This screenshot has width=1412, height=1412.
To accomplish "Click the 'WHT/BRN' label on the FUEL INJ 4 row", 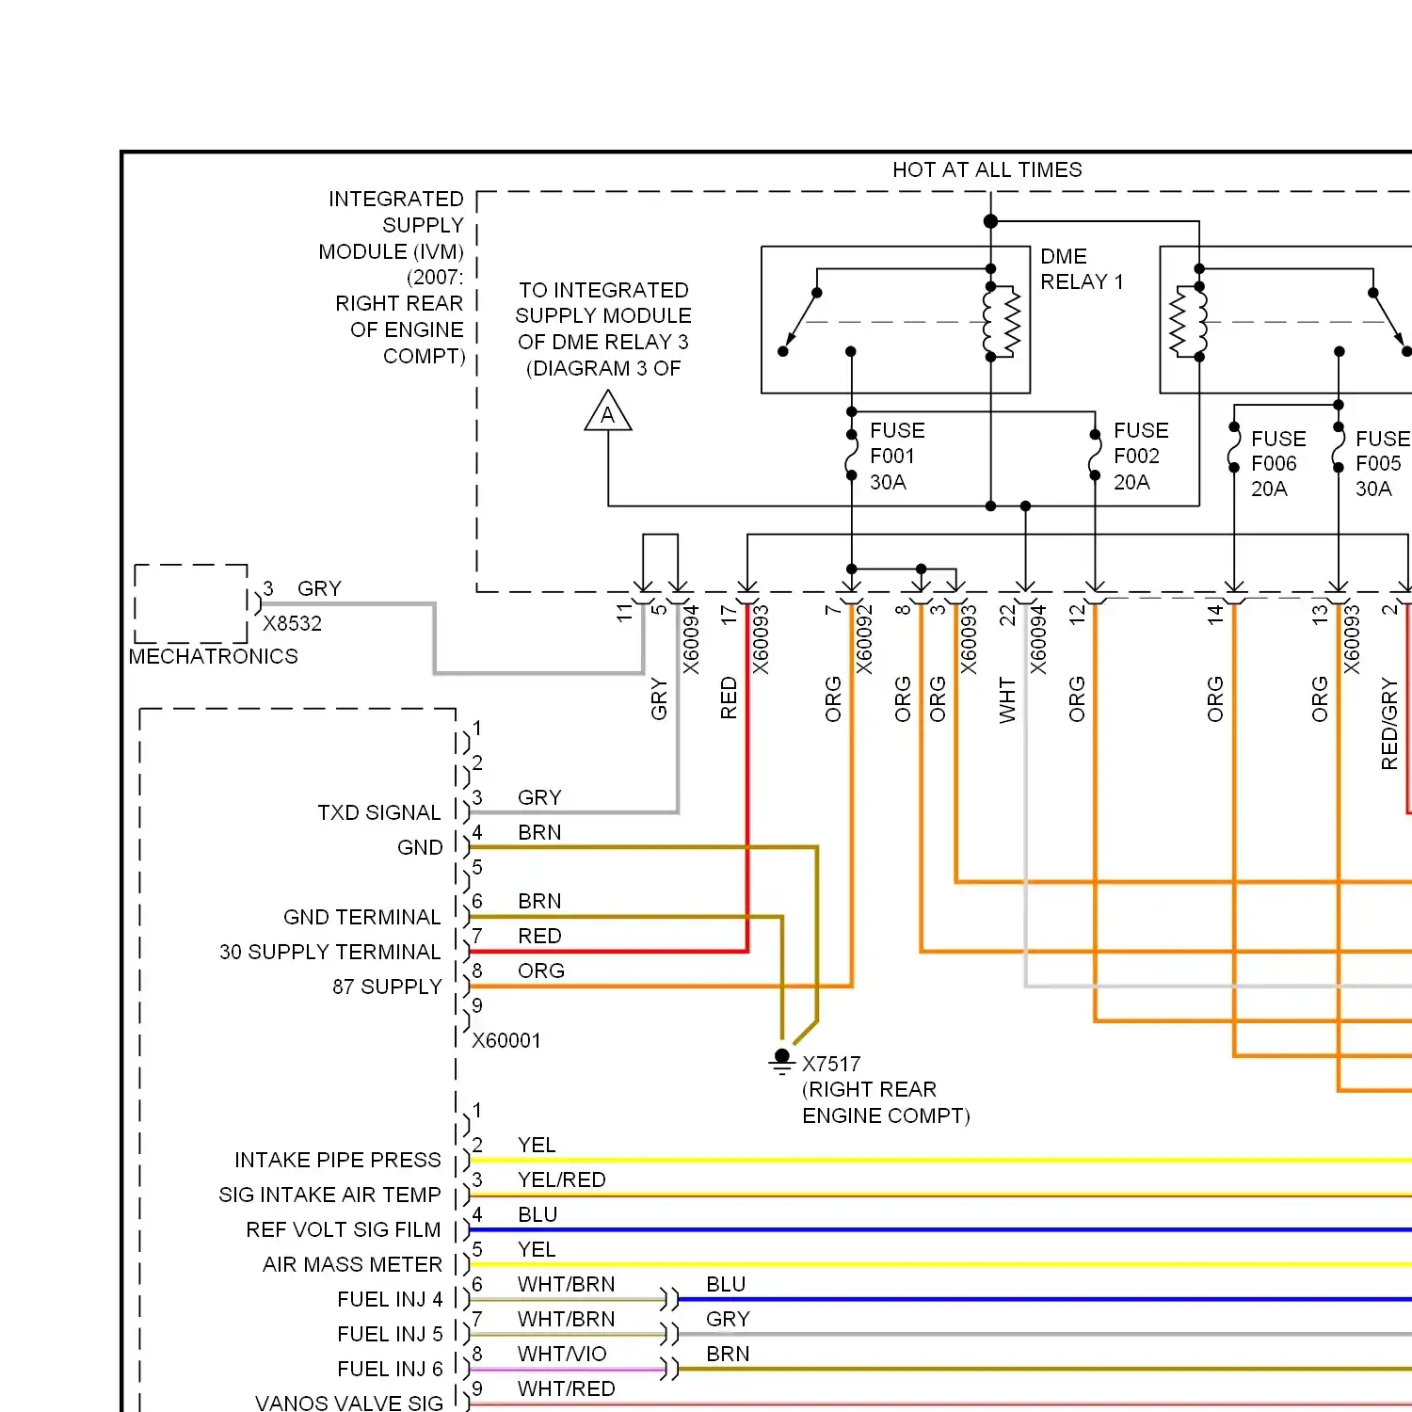I will tap(566, 1284).
